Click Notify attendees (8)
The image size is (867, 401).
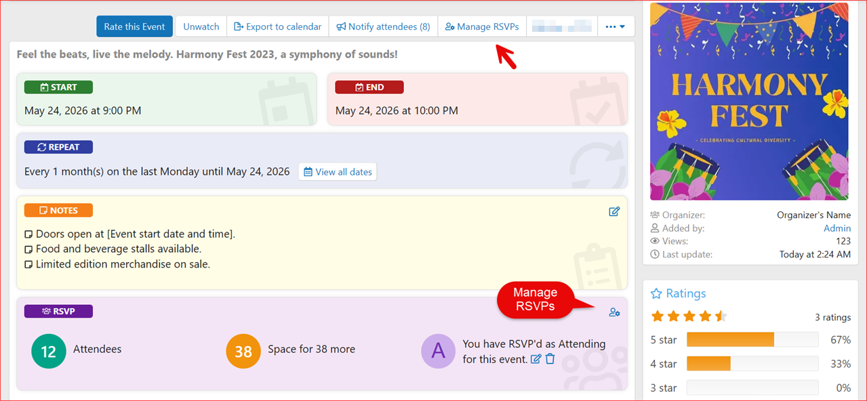[384, 26]
